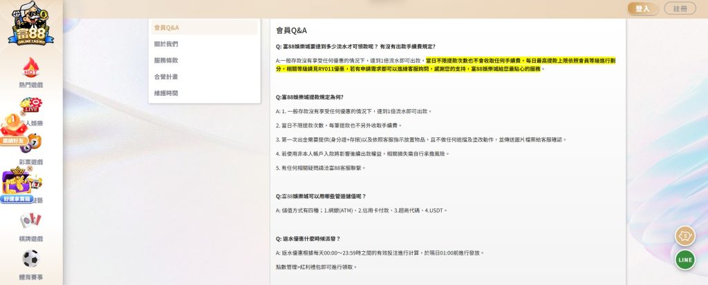Click answer line 當日不限提款次數 item 2
708x285 pixels.
pos(339,126)
